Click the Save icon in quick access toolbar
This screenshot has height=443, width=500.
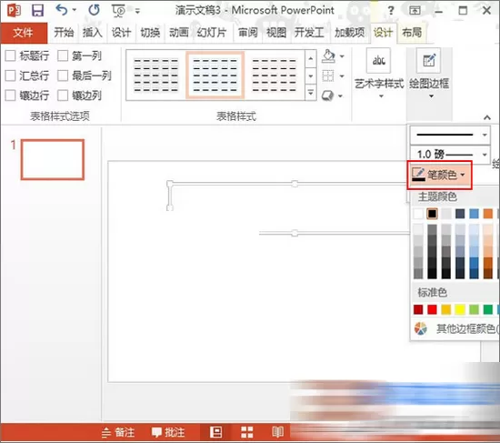(37, 11)
